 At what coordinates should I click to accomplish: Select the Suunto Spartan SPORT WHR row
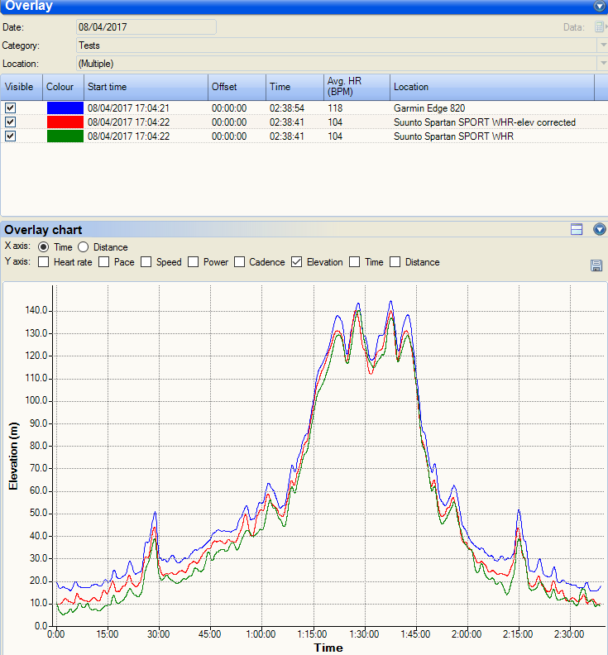point(453,136)
